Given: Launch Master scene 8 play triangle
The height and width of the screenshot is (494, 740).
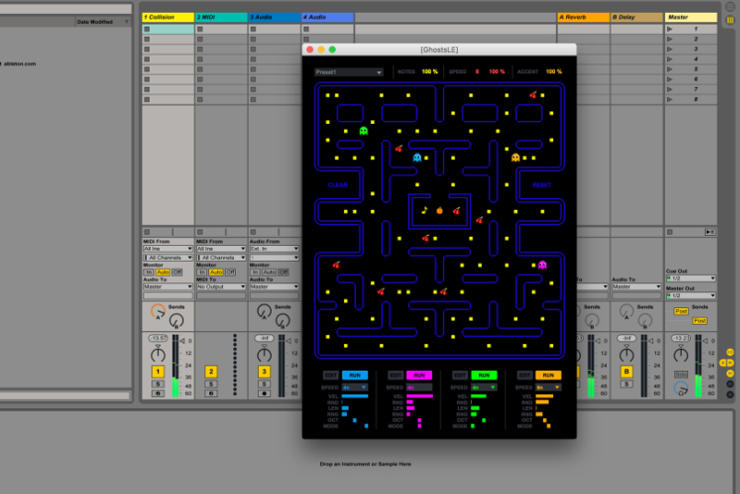Looking at the screenshot, I should 669,99.
